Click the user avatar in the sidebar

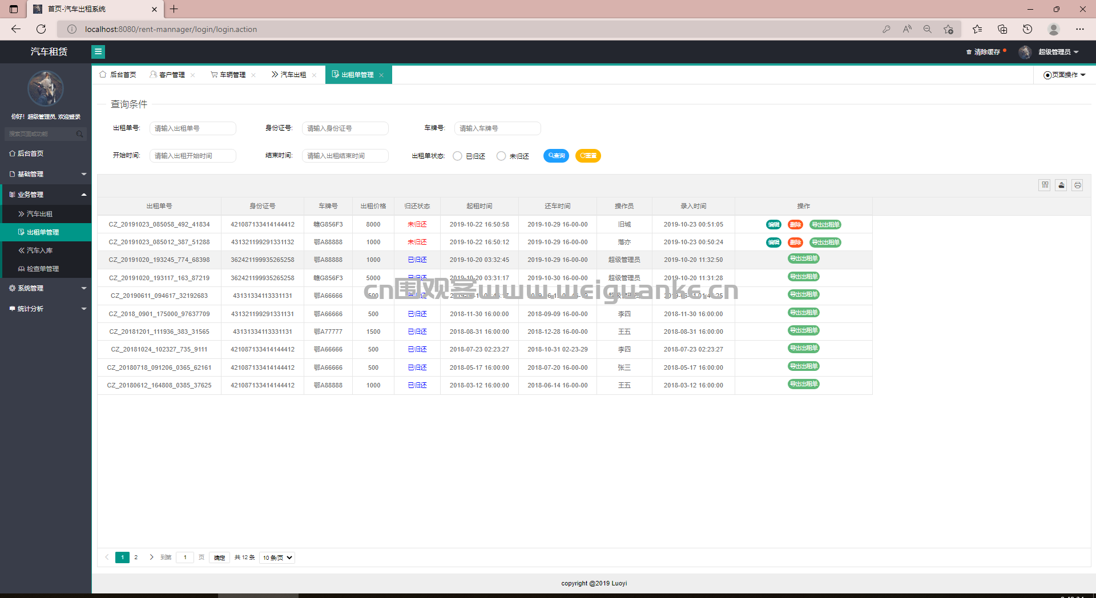click(x=46, y=88)
